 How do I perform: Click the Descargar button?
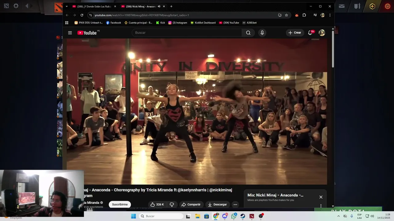tap(217, 204)
